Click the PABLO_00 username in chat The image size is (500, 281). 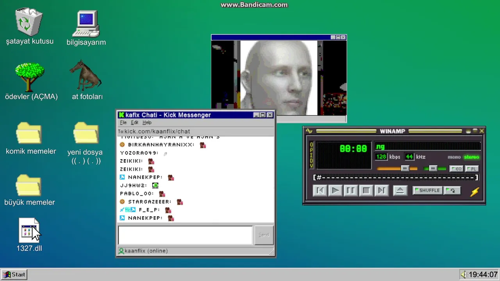pyautogui.click(x=137, y=194)
